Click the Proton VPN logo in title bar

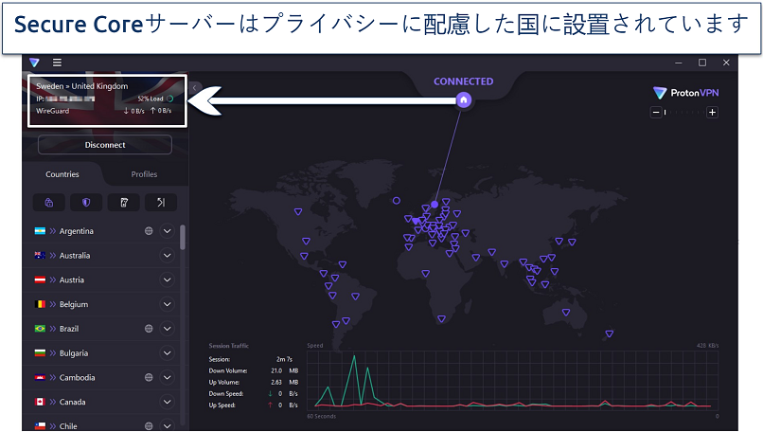(x=35, y=63)
